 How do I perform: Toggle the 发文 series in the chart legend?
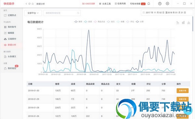(111, 22)
